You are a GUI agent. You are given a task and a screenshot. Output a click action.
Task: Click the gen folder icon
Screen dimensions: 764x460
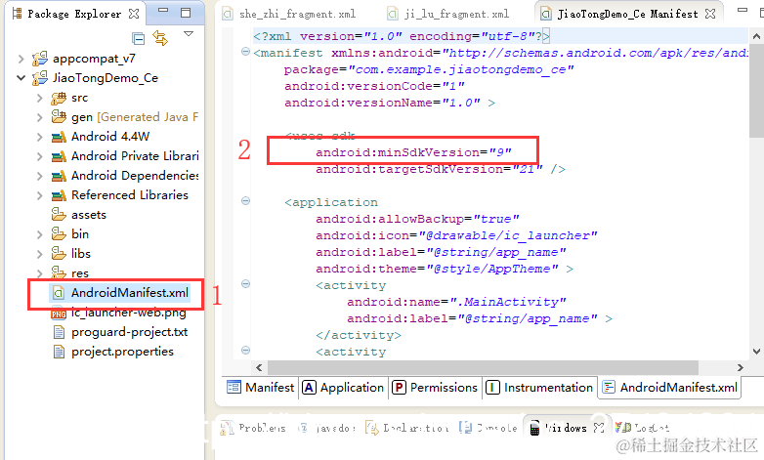point(59,117)
